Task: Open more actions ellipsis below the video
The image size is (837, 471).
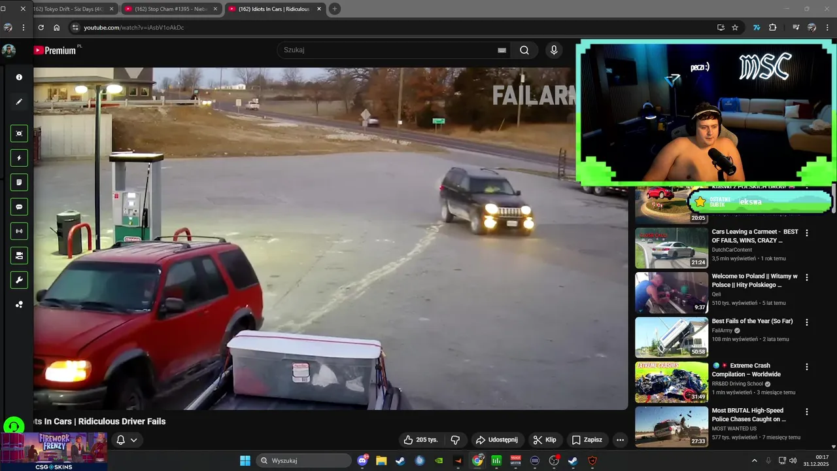Action: pyautogui.click(x=620, y=440)
